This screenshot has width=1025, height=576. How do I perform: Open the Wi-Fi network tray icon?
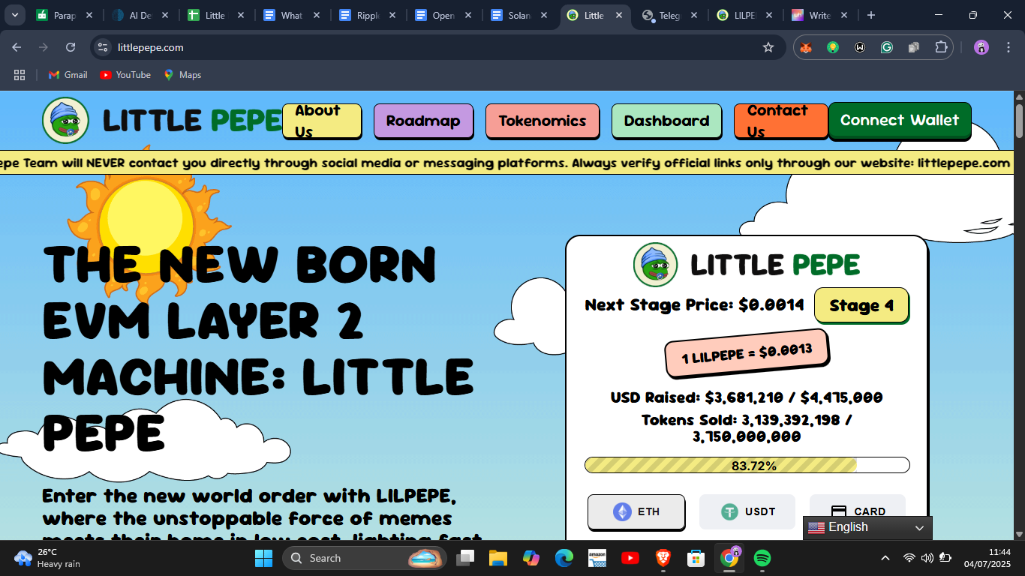(x=909, y=558)
